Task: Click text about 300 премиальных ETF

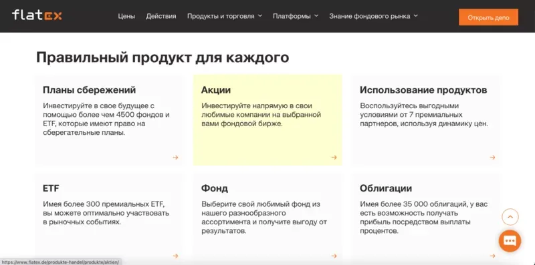Action: (x=106, y=213)
